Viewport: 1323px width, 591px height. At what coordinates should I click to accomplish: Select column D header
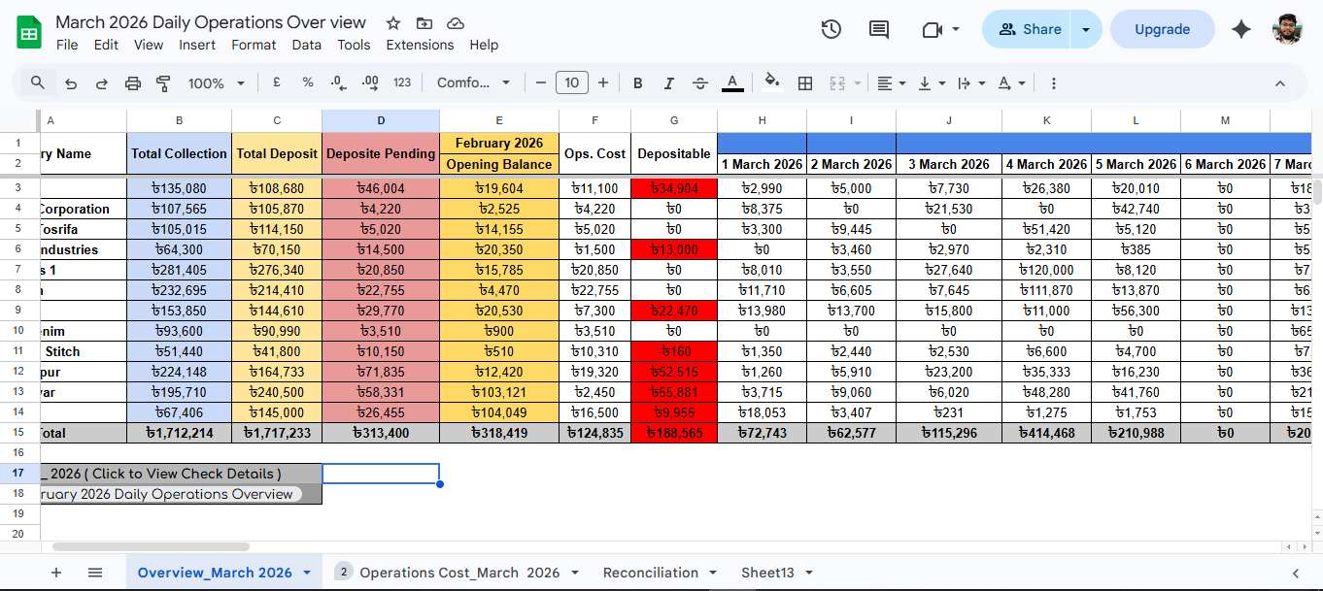click(381, 120)
